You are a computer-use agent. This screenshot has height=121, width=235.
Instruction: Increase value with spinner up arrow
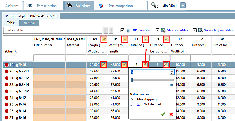pyautogui.click(x=172, y=71)
